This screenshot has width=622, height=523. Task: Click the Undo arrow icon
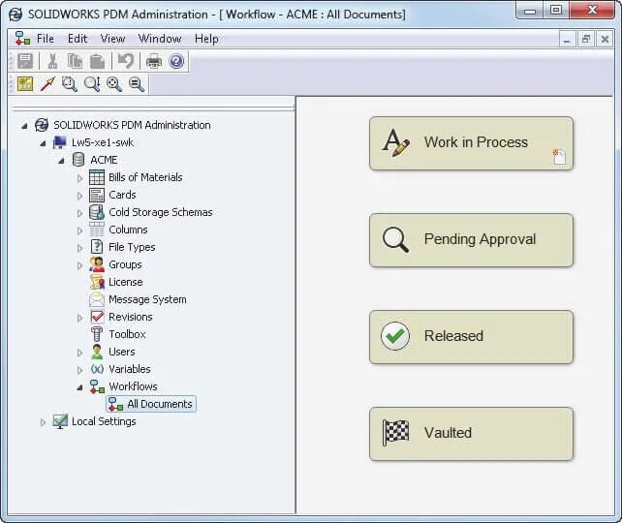coord(126,61)
